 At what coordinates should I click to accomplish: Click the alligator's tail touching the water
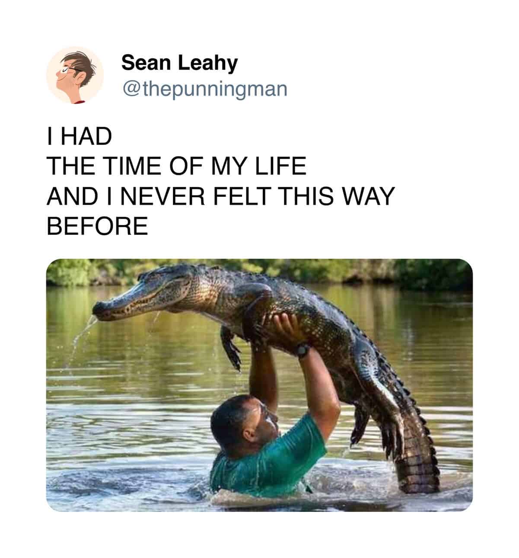pos(417,467)
